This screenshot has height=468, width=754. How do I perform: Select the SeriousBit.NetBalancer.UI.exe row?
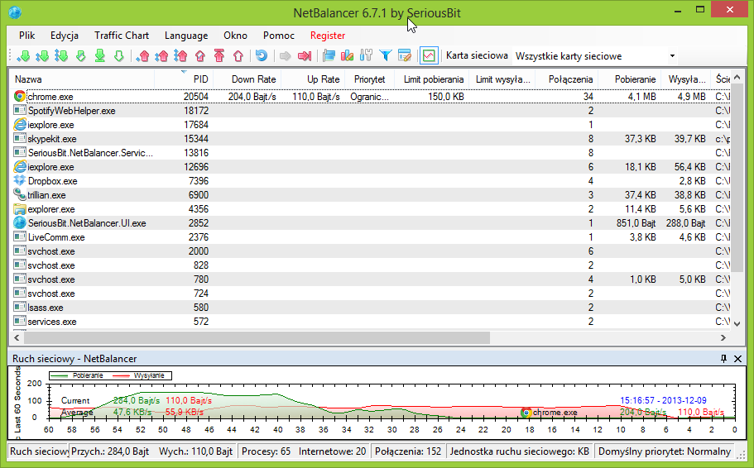370,223
